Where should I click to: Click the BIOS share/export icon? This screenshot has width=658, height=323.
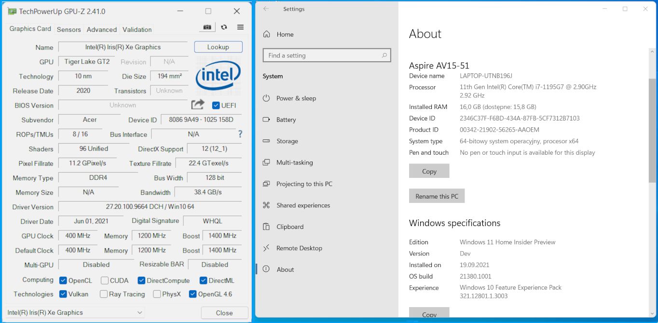click(x=198, y=105)
